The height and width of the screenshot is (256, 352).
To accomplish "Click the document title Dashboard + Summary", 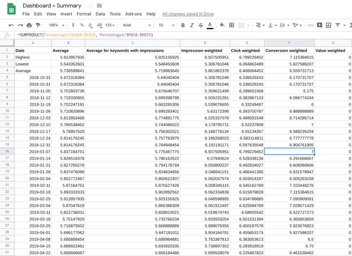I will pyautogui.click(x=52, y=6).
